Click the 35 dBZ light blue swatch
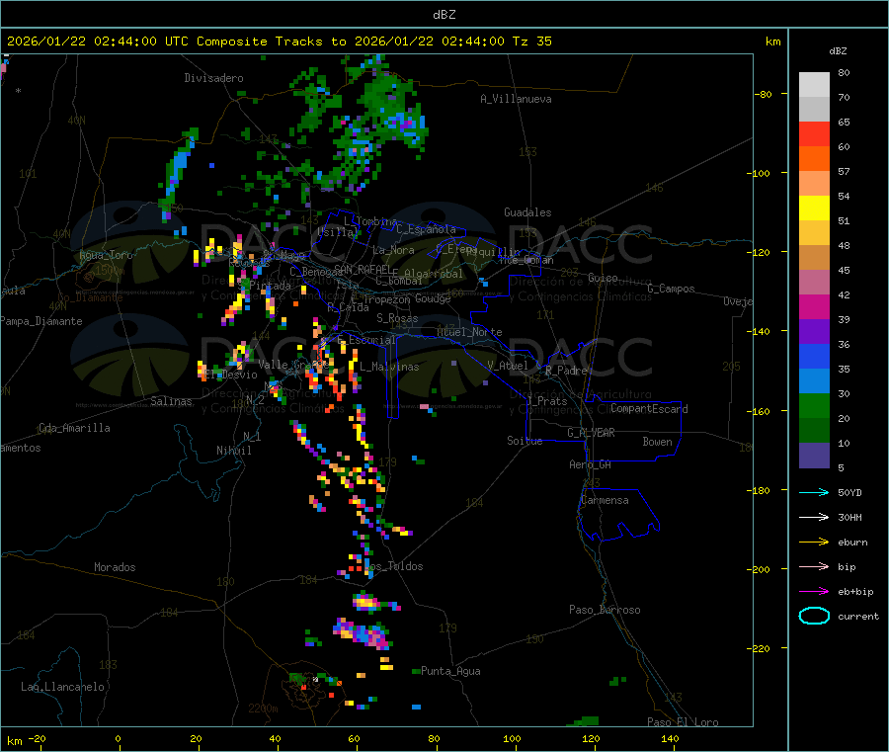 814,381
